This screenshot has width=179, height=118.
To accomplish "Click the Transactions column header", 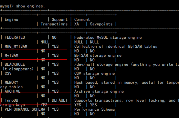I will (x=54, y=24).
